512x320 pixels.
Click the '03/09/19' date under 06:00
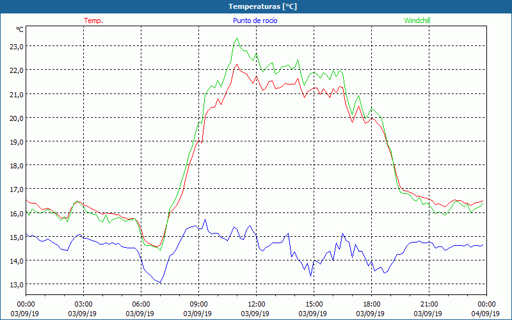tap(140, 314)
